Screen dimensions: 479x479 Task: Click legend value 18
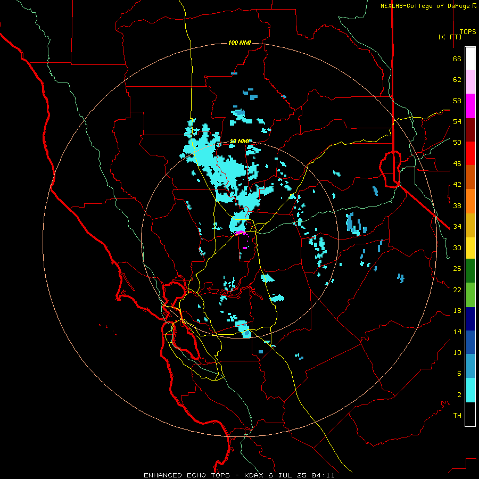coord(457,311)
